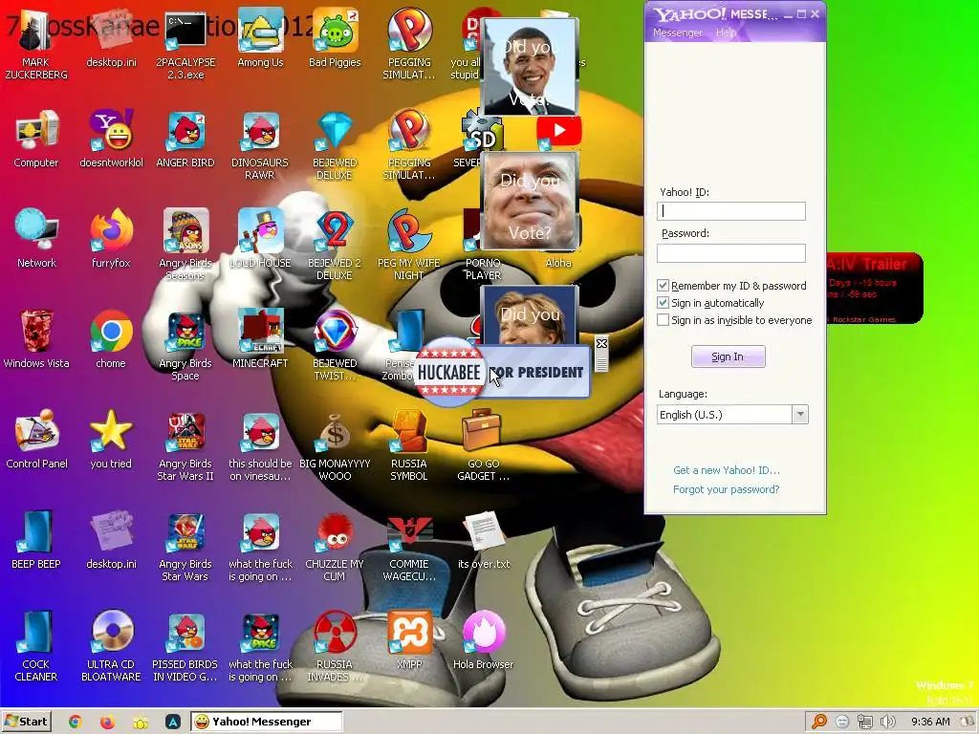
Task: Open the MINECRAFT shortcut
Action: 260,339
